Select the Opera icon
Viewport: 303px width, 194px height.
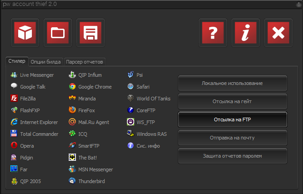tap(14, 145)
